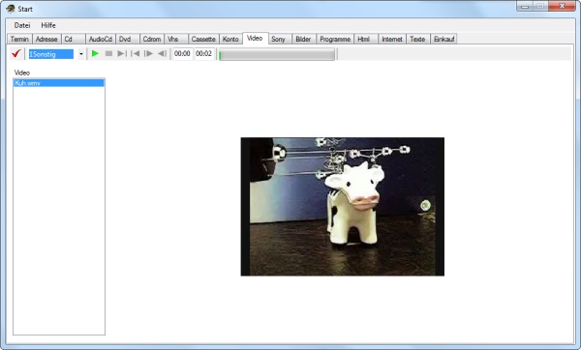
Task: Switch to the Termin tab
Action: [x=19, y=39]
